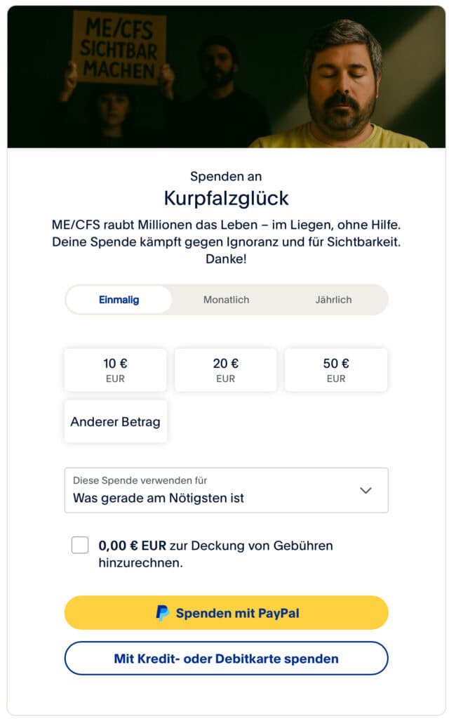Select the 10 € donation amount
449x719 pixels.
click(x=115, y=370)
